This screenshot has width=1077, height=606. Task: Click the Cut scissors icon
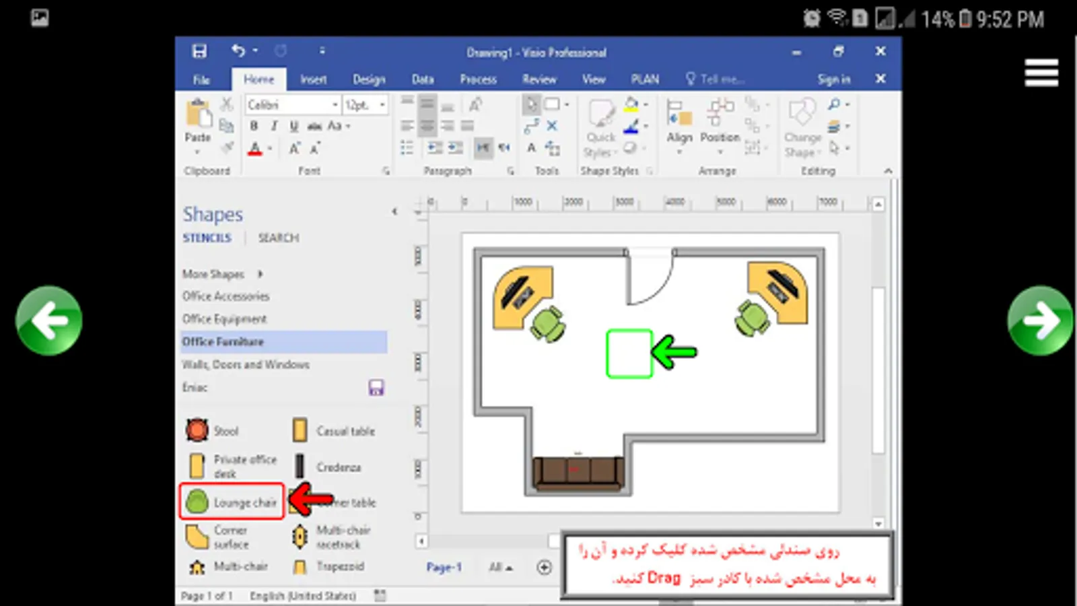[x=227, y=104]
